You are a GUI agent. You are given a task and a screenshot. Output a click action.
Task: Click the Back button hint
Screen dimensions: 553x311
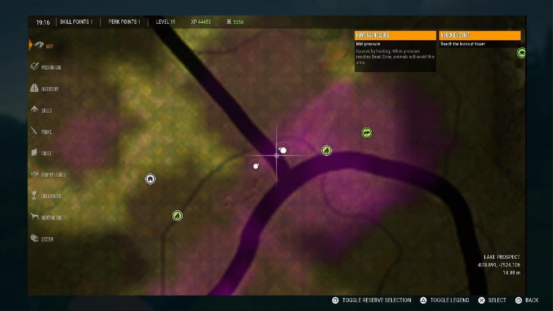click(x=527, y=300)
